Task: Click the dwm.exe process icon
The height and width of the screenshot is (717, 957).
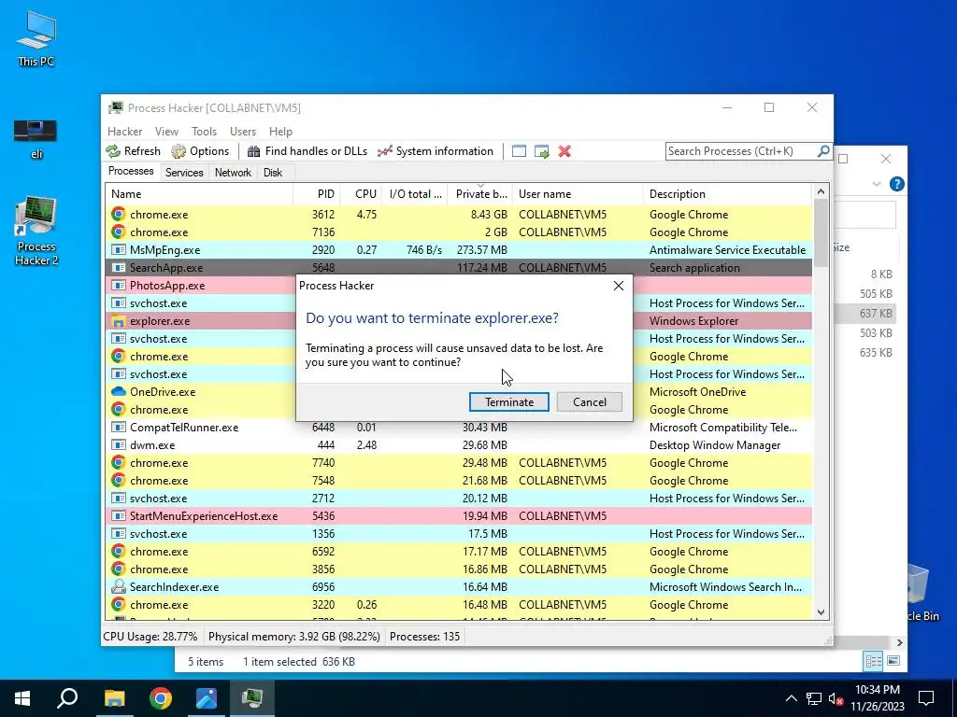Action: [x=119, y=445]
